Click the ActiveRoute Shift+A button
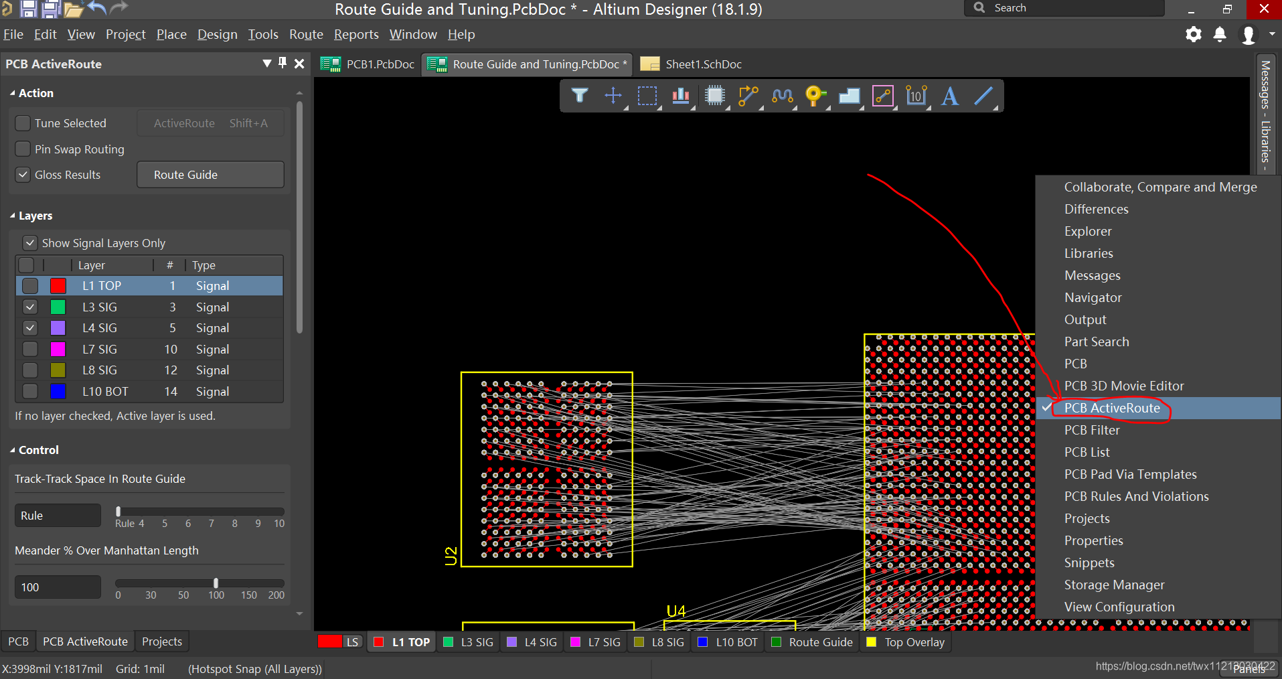This screenshot has width=1282, height=679. 210,123
